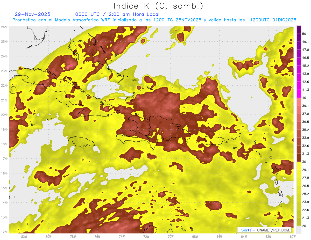Click the latitude label '23N'
Viewport: 311px width, 240px height.
coord(4,71)
